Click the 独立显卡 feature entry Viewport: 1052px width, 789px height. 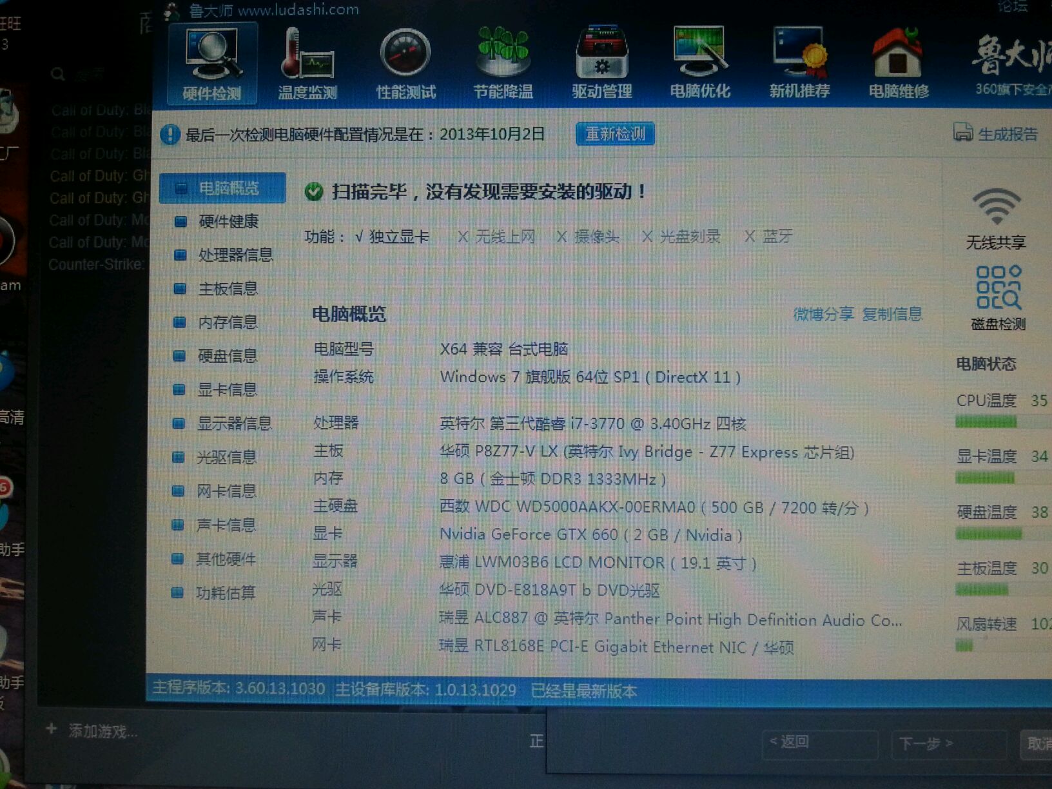[392, 237]
